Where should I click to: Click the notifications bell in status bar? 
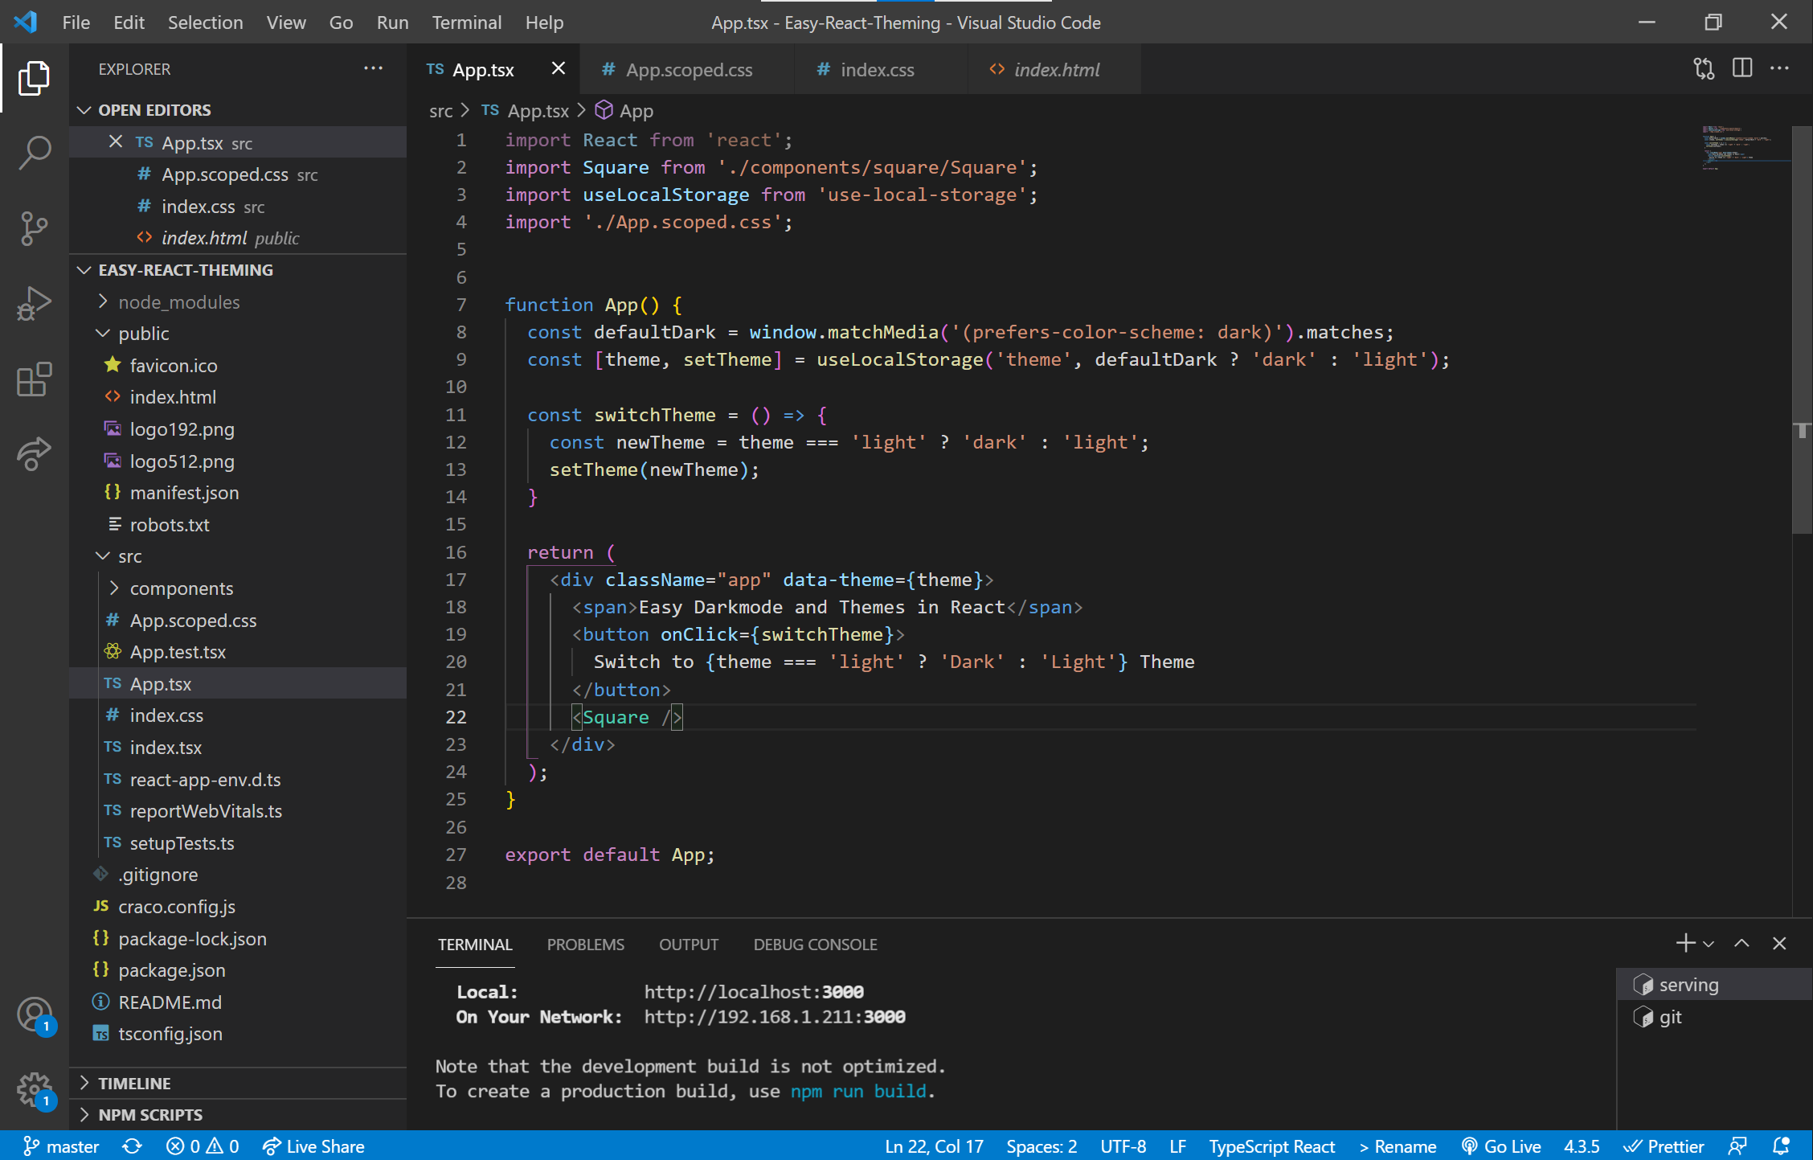[x=1781, y=1146]
